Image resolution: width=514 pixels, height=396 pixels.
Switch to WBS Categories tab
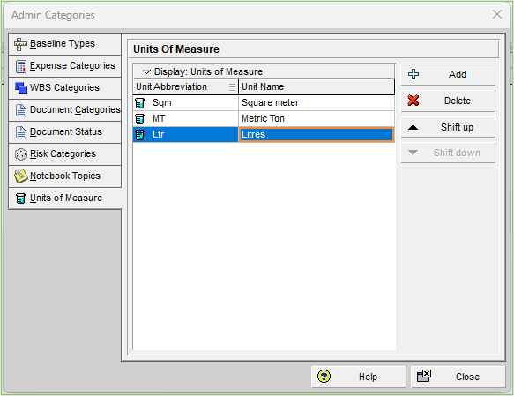tap(65, 88)
